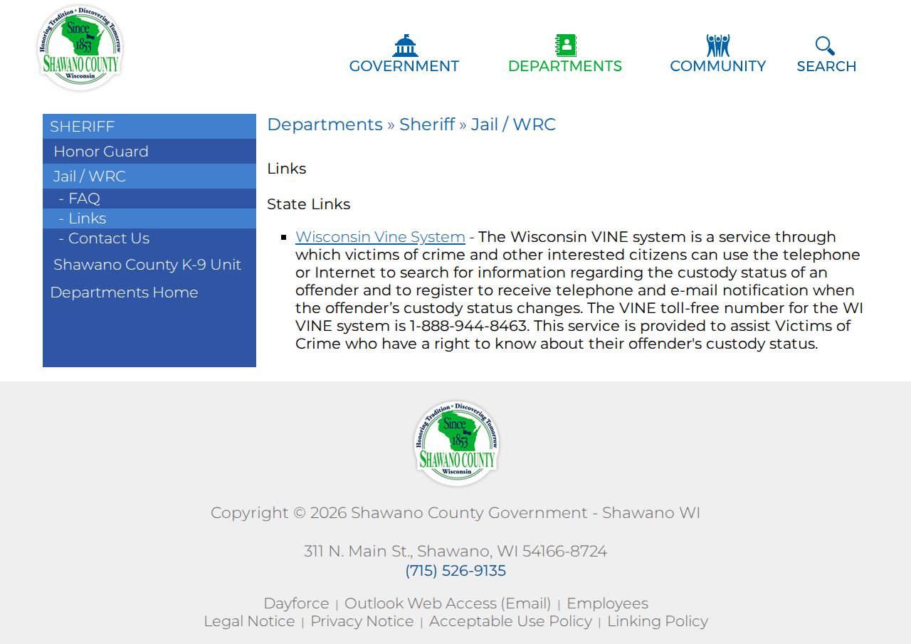The width and height of the screenshot is (911, 644).
Task: Open the SEARCH menu label
Action: pos(826,66)
